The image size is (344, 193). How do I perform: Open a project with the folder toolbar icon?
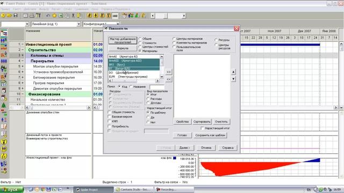(9, 16)
